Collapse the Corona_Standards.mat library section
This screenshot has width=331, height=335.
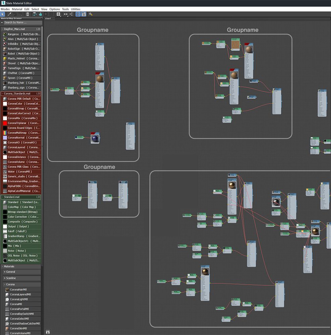[3, 94]
